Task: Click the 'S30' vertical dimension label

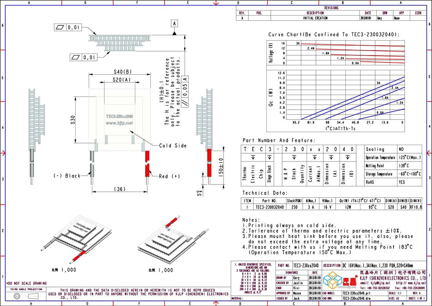Action: 73,120
